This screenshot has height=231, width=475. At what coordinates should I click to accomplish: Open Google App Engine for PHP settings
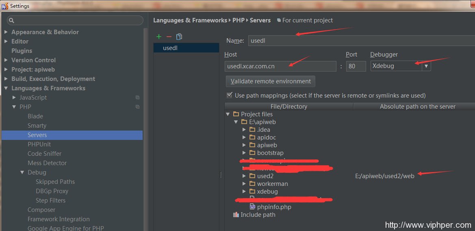point(66,228)
